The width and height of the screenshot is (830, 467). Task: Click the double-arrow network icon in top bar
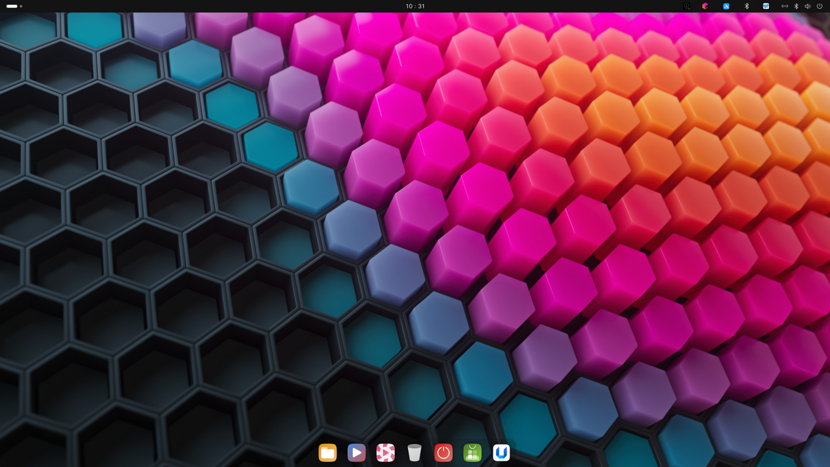784,6
